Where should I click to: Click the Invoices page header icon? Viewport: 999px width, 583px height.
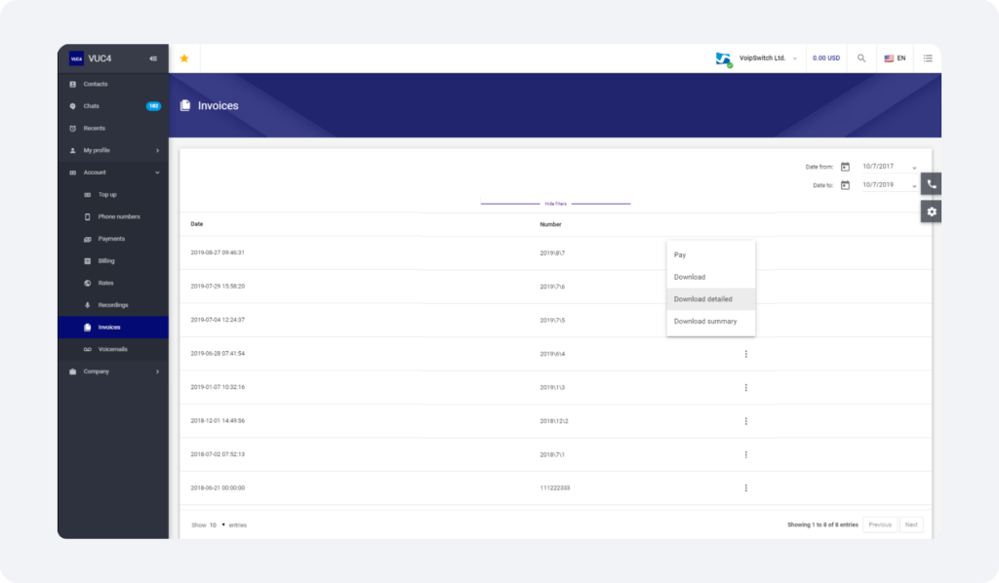[x=185, y=105]
